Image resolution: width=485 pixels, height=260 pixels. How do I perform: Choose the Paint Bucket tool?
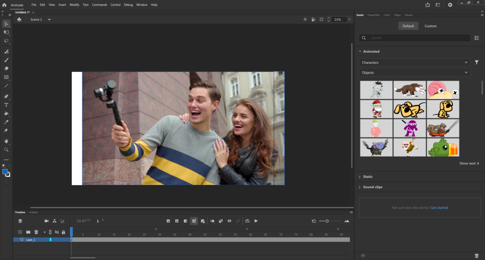[x=6, y=113]
